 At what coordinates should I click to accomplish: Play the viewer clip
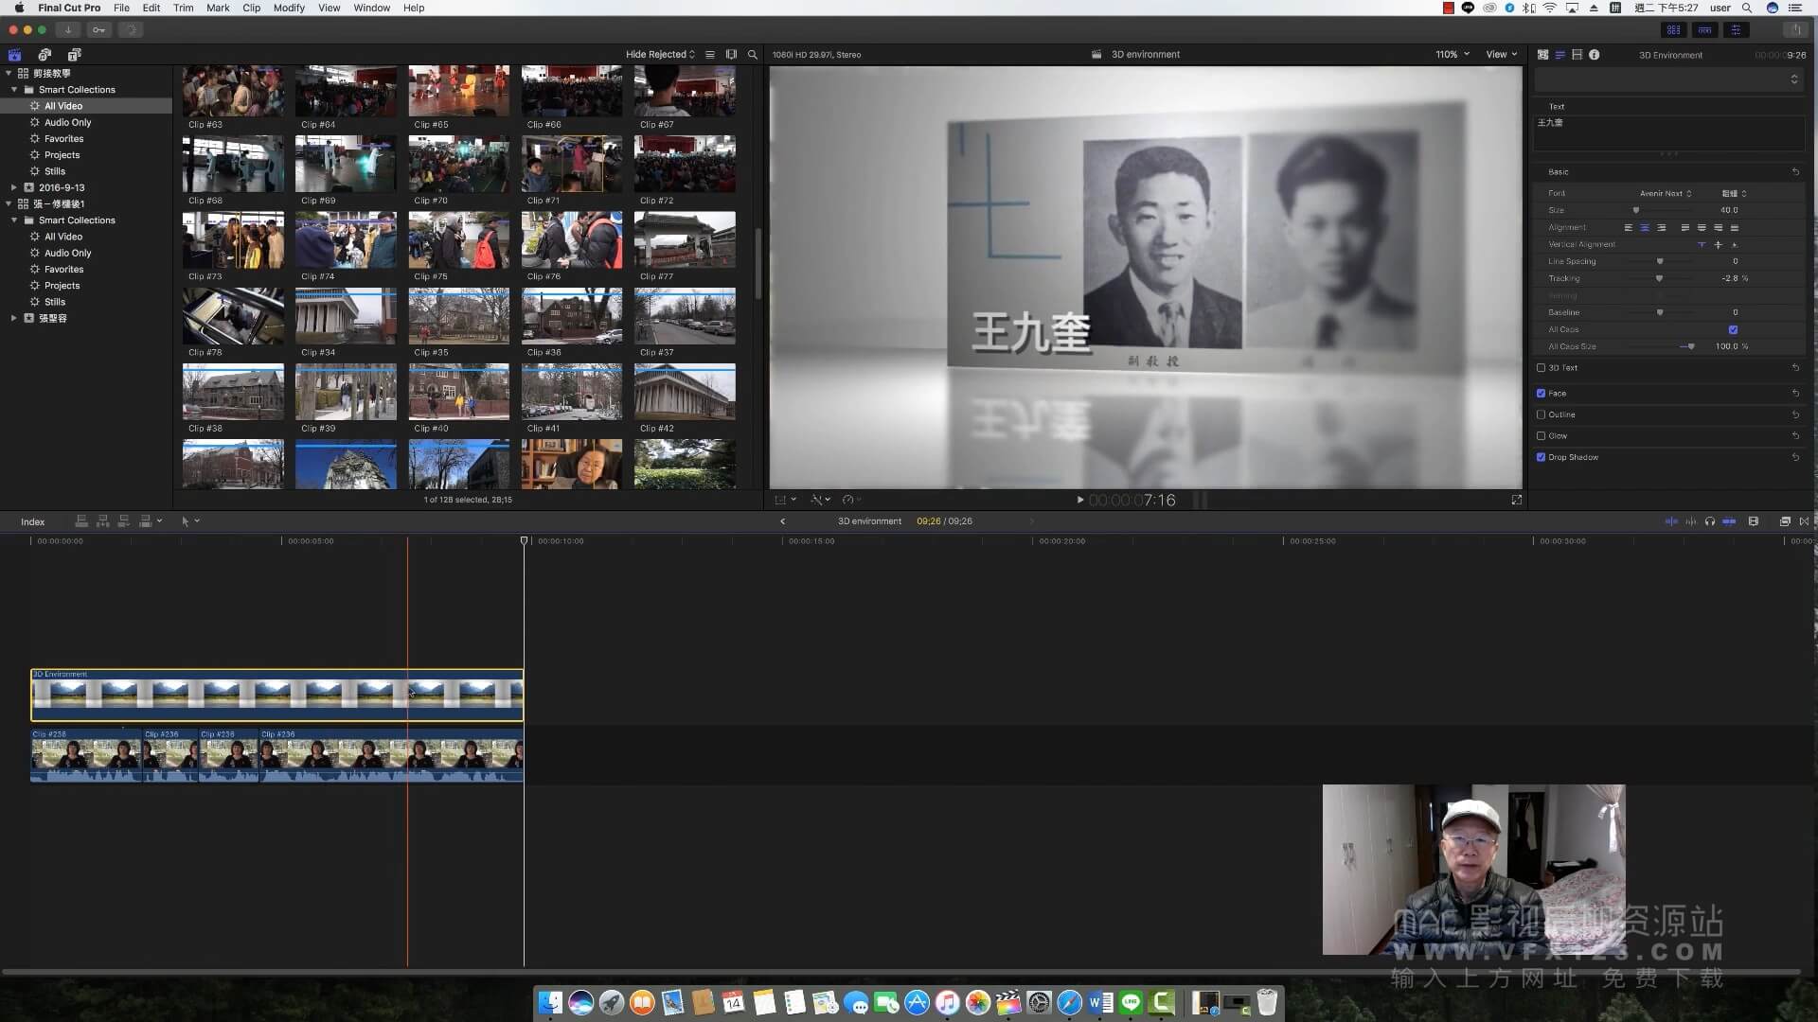click(x=1079, y=500)
